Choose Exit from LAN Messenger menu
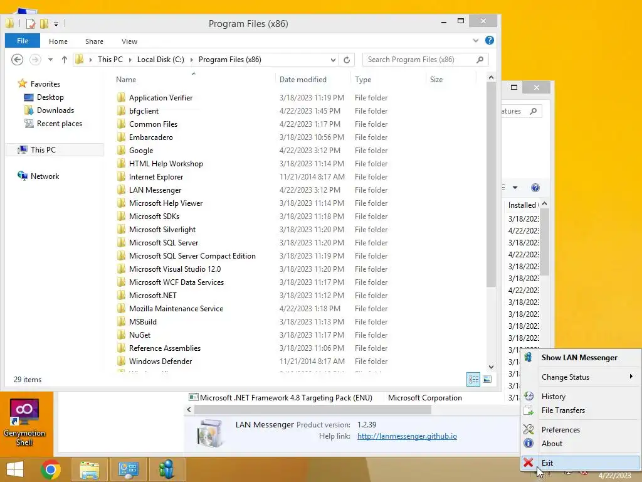This screenshot has height=482, width=642. click(x=581, y=463)
